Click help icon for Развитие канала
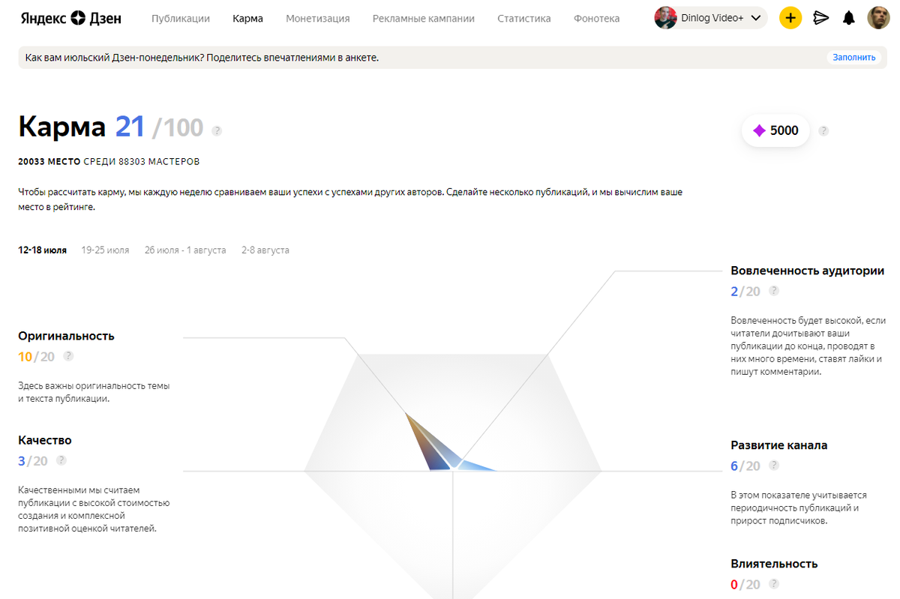900x599 pixels. click(x=774, y=466)
